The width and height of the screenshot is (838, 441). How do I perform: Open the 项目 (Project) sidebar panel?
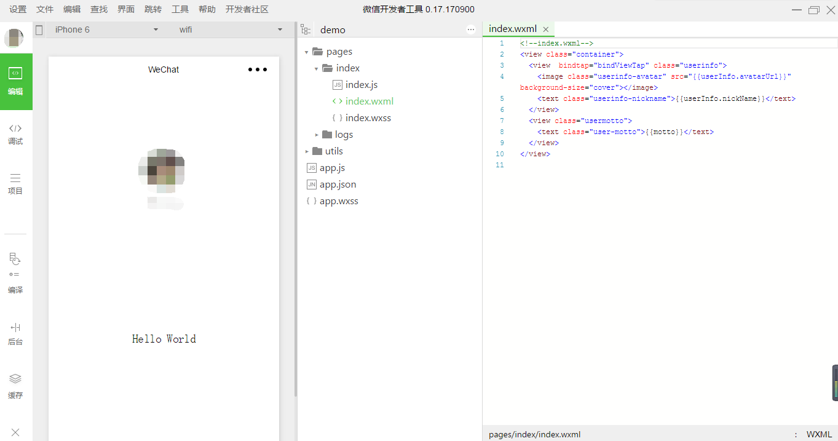[x=15, y=183]
